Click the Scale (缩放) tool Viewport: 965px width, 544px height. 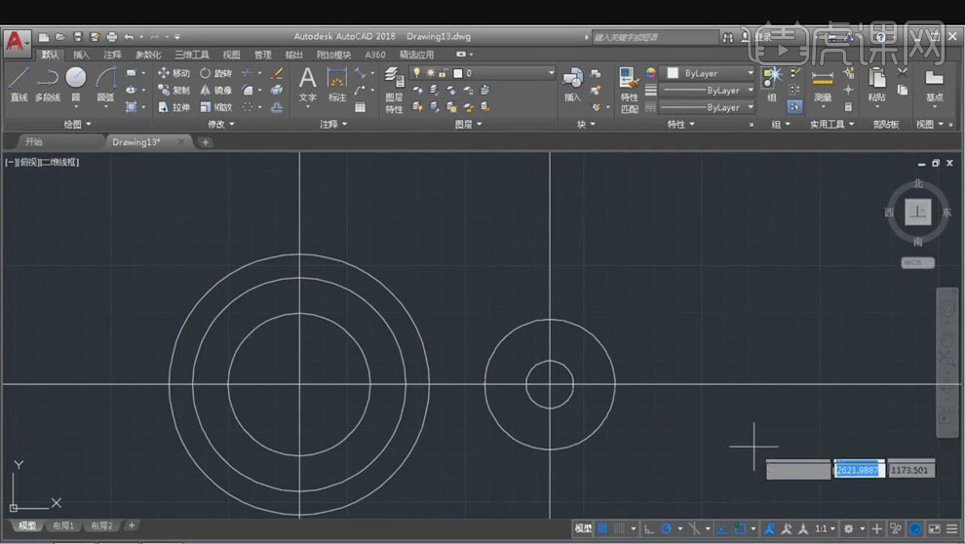point(216,107)
